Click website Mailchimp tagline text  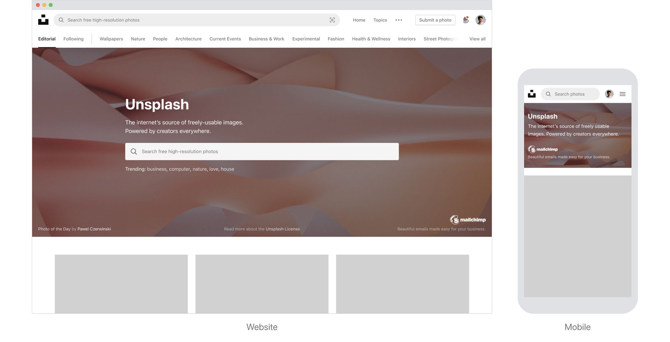tap(442, 229)
